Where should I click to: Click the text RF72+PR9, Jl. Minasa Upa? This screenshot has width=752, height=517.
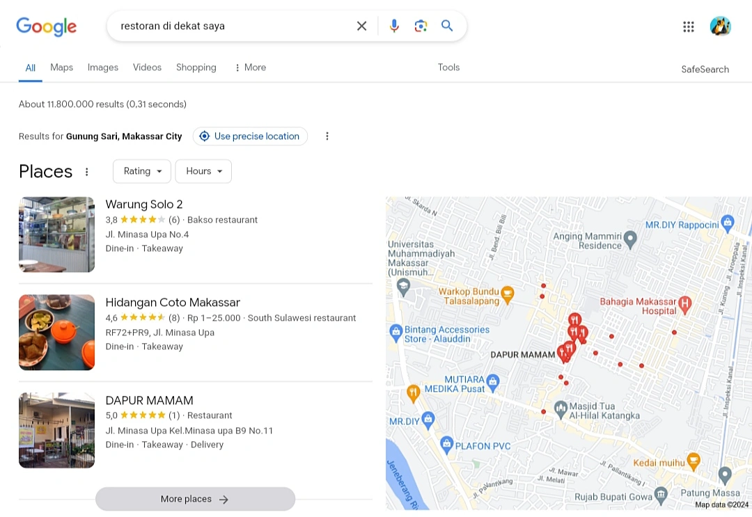point(159,333)
